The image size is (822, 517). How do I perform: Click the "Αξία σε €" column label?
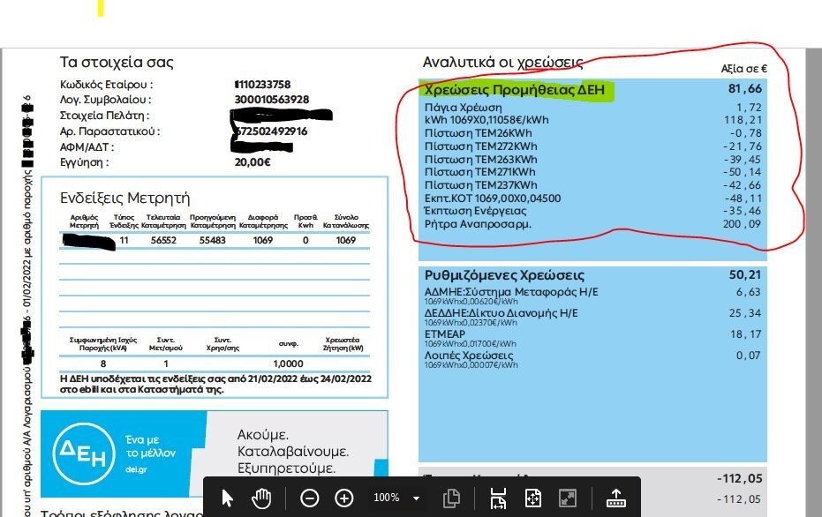click(x=744, y=69)
